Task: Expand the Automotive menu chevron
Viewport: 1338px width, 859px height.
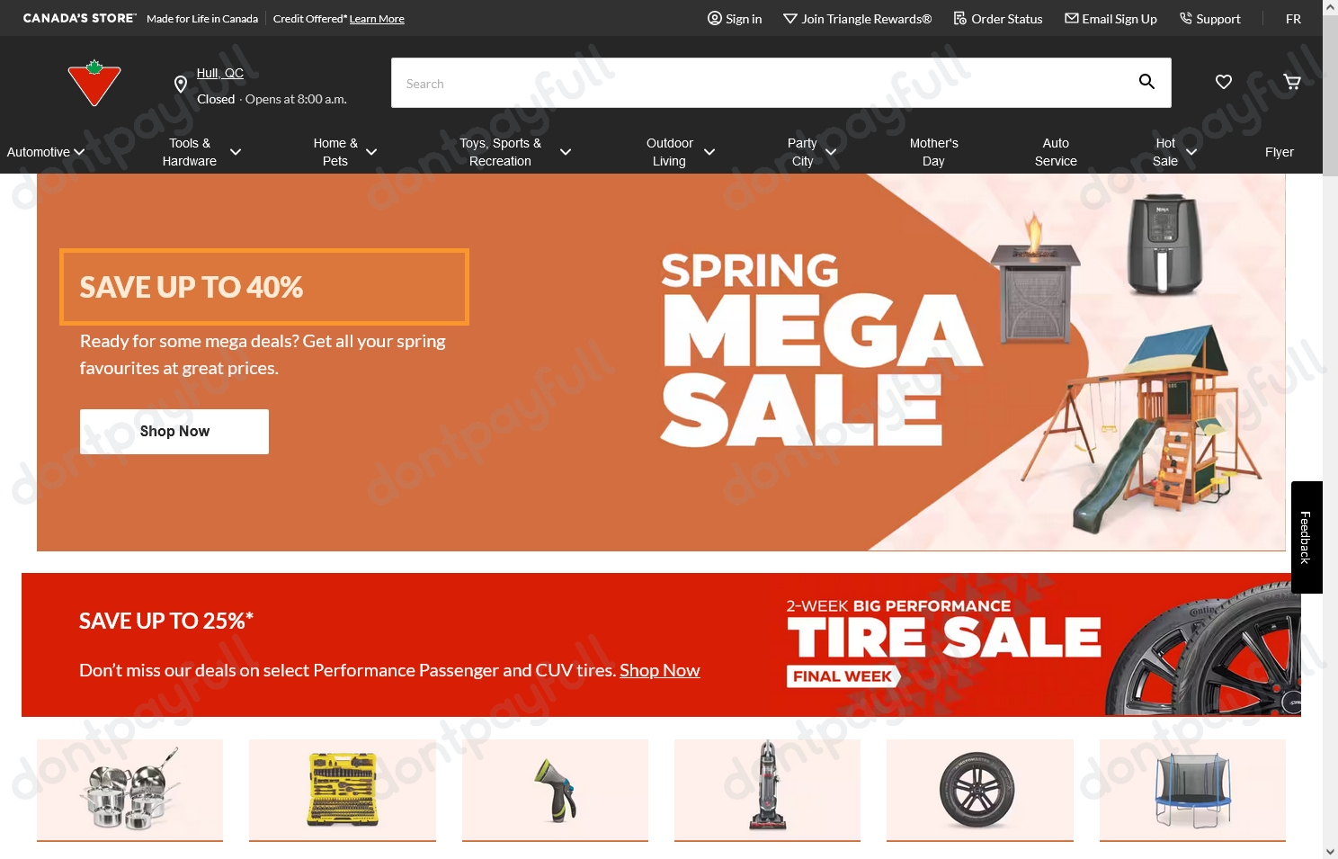Action: click(x=79, y=152)
